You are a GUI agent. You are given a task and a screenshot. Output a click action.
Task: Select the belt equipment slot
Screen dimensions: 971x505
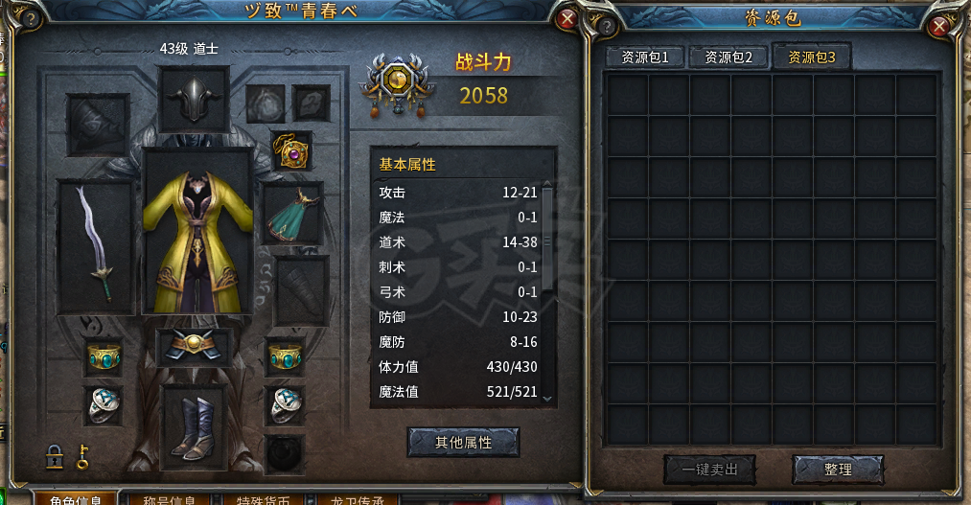point(194,347)
